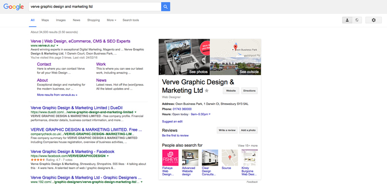The width and height of the screenshot is (387, 184).
Task: Click the Google logo
Action: [14, 7]
